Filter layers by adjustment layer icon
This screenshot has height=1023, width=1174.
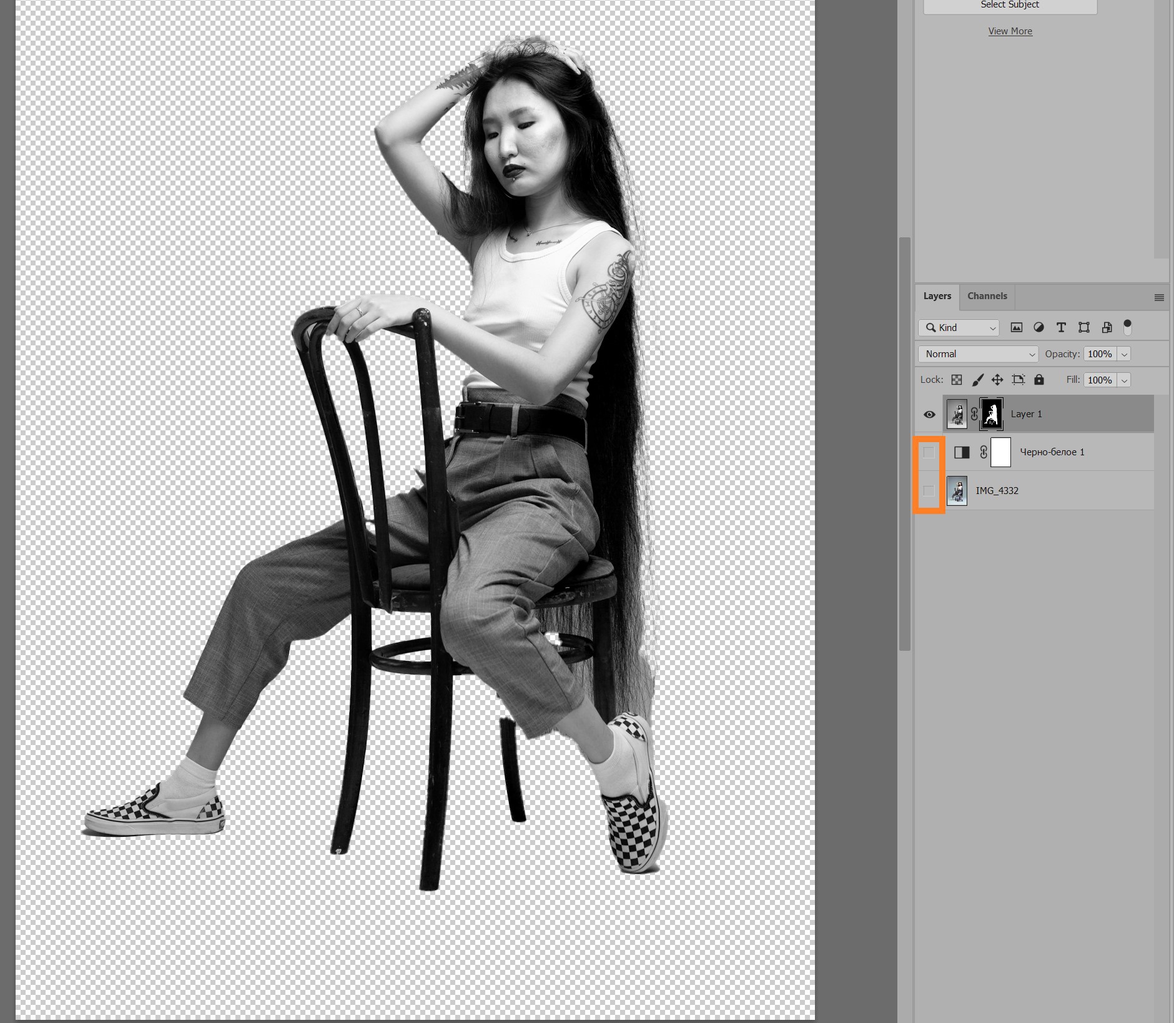(1039, 327)
